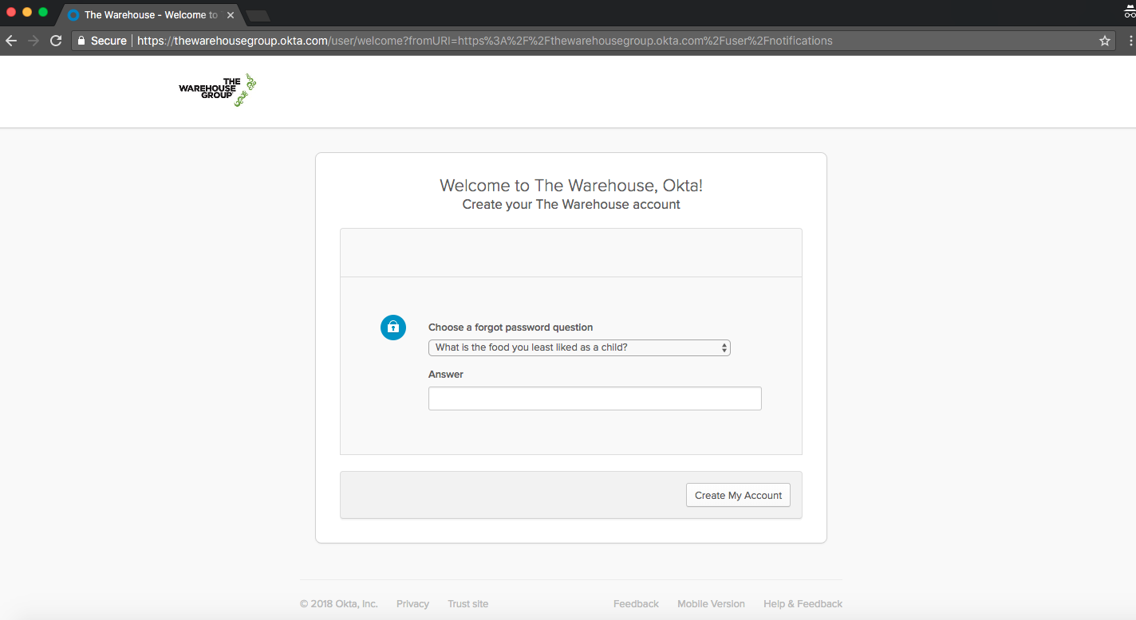The image size is (1136, 620).
Task: Open the Trust site footer link
Action: [468, 604]
